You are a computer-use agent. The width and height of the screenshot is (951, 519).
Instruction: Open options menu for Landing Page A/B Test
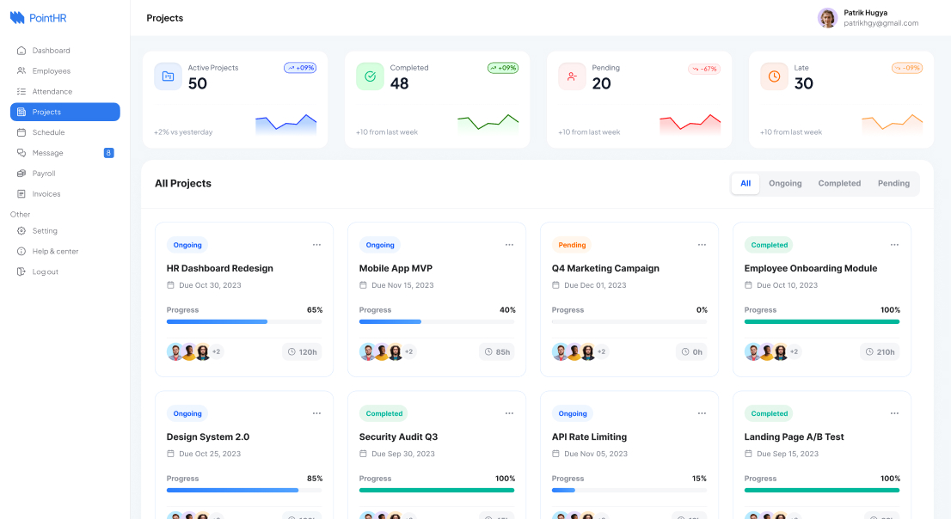(x=894, y=413)
